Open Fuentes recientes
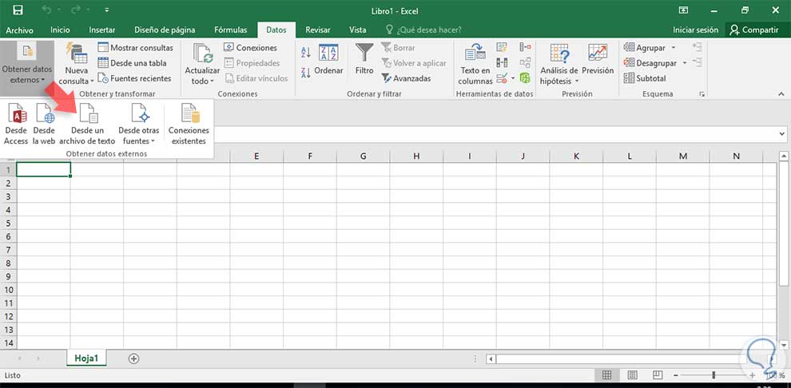 tap(135, 78)
